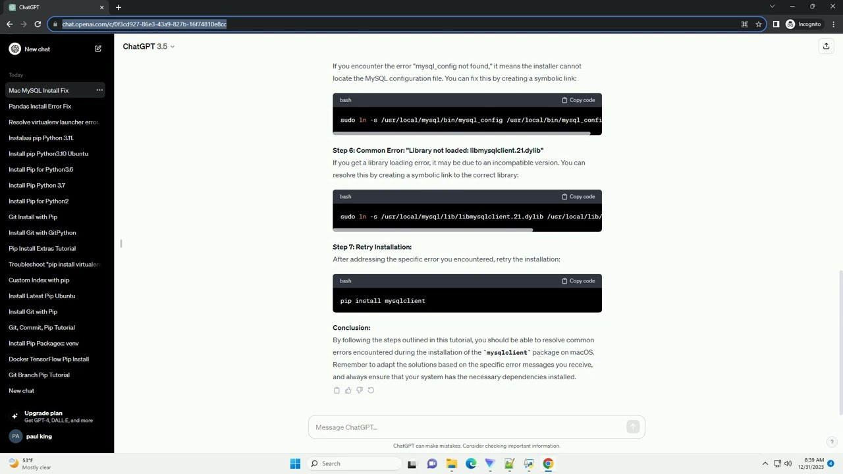This screenshot has width=843, height=474.
Task: Open Install Pip for Python3.6 chat
Action: click(x=57, y=169)
